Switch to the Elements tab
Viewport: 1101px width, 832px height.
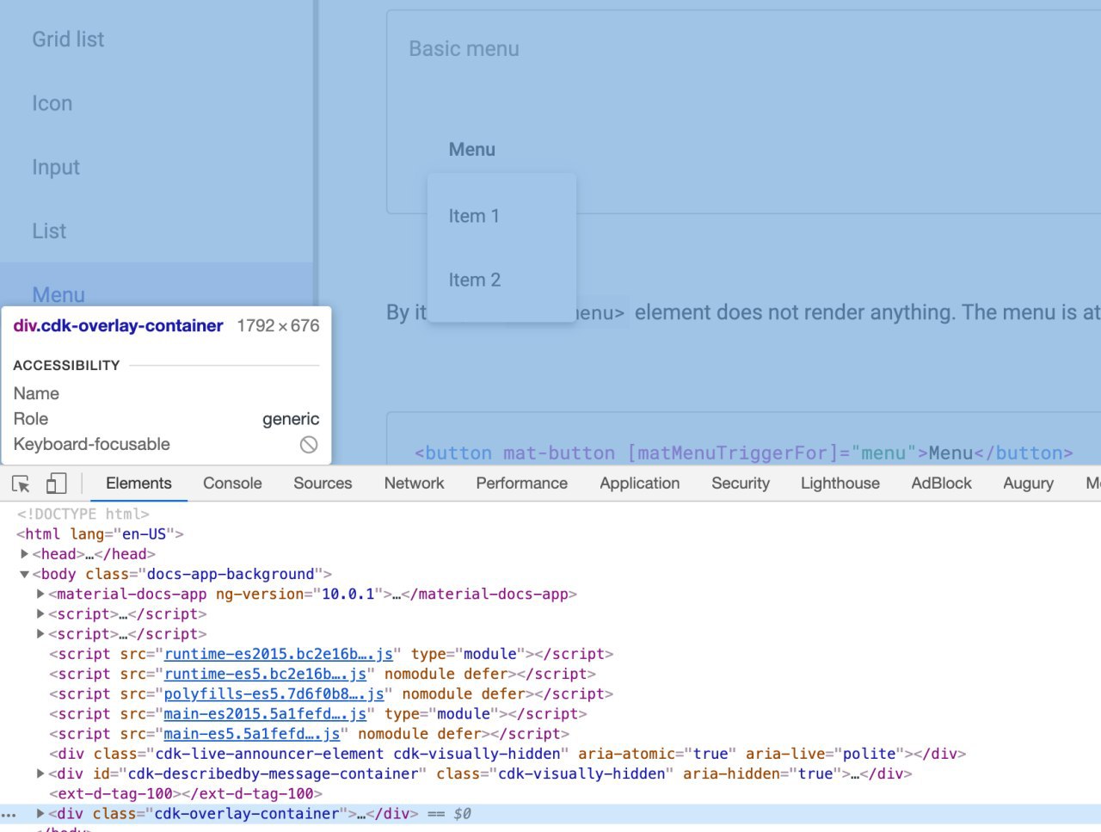click(x=138, y=484)
